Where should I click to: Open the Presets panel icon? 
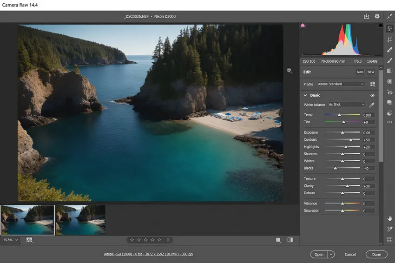(389, 113)
